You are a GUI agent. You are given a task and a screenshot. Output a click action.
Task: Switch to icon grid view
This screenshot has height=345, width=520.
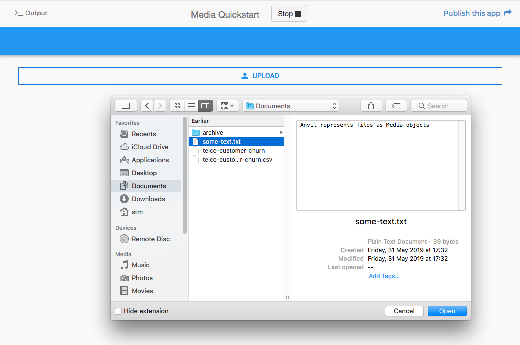tap(177, 106)
